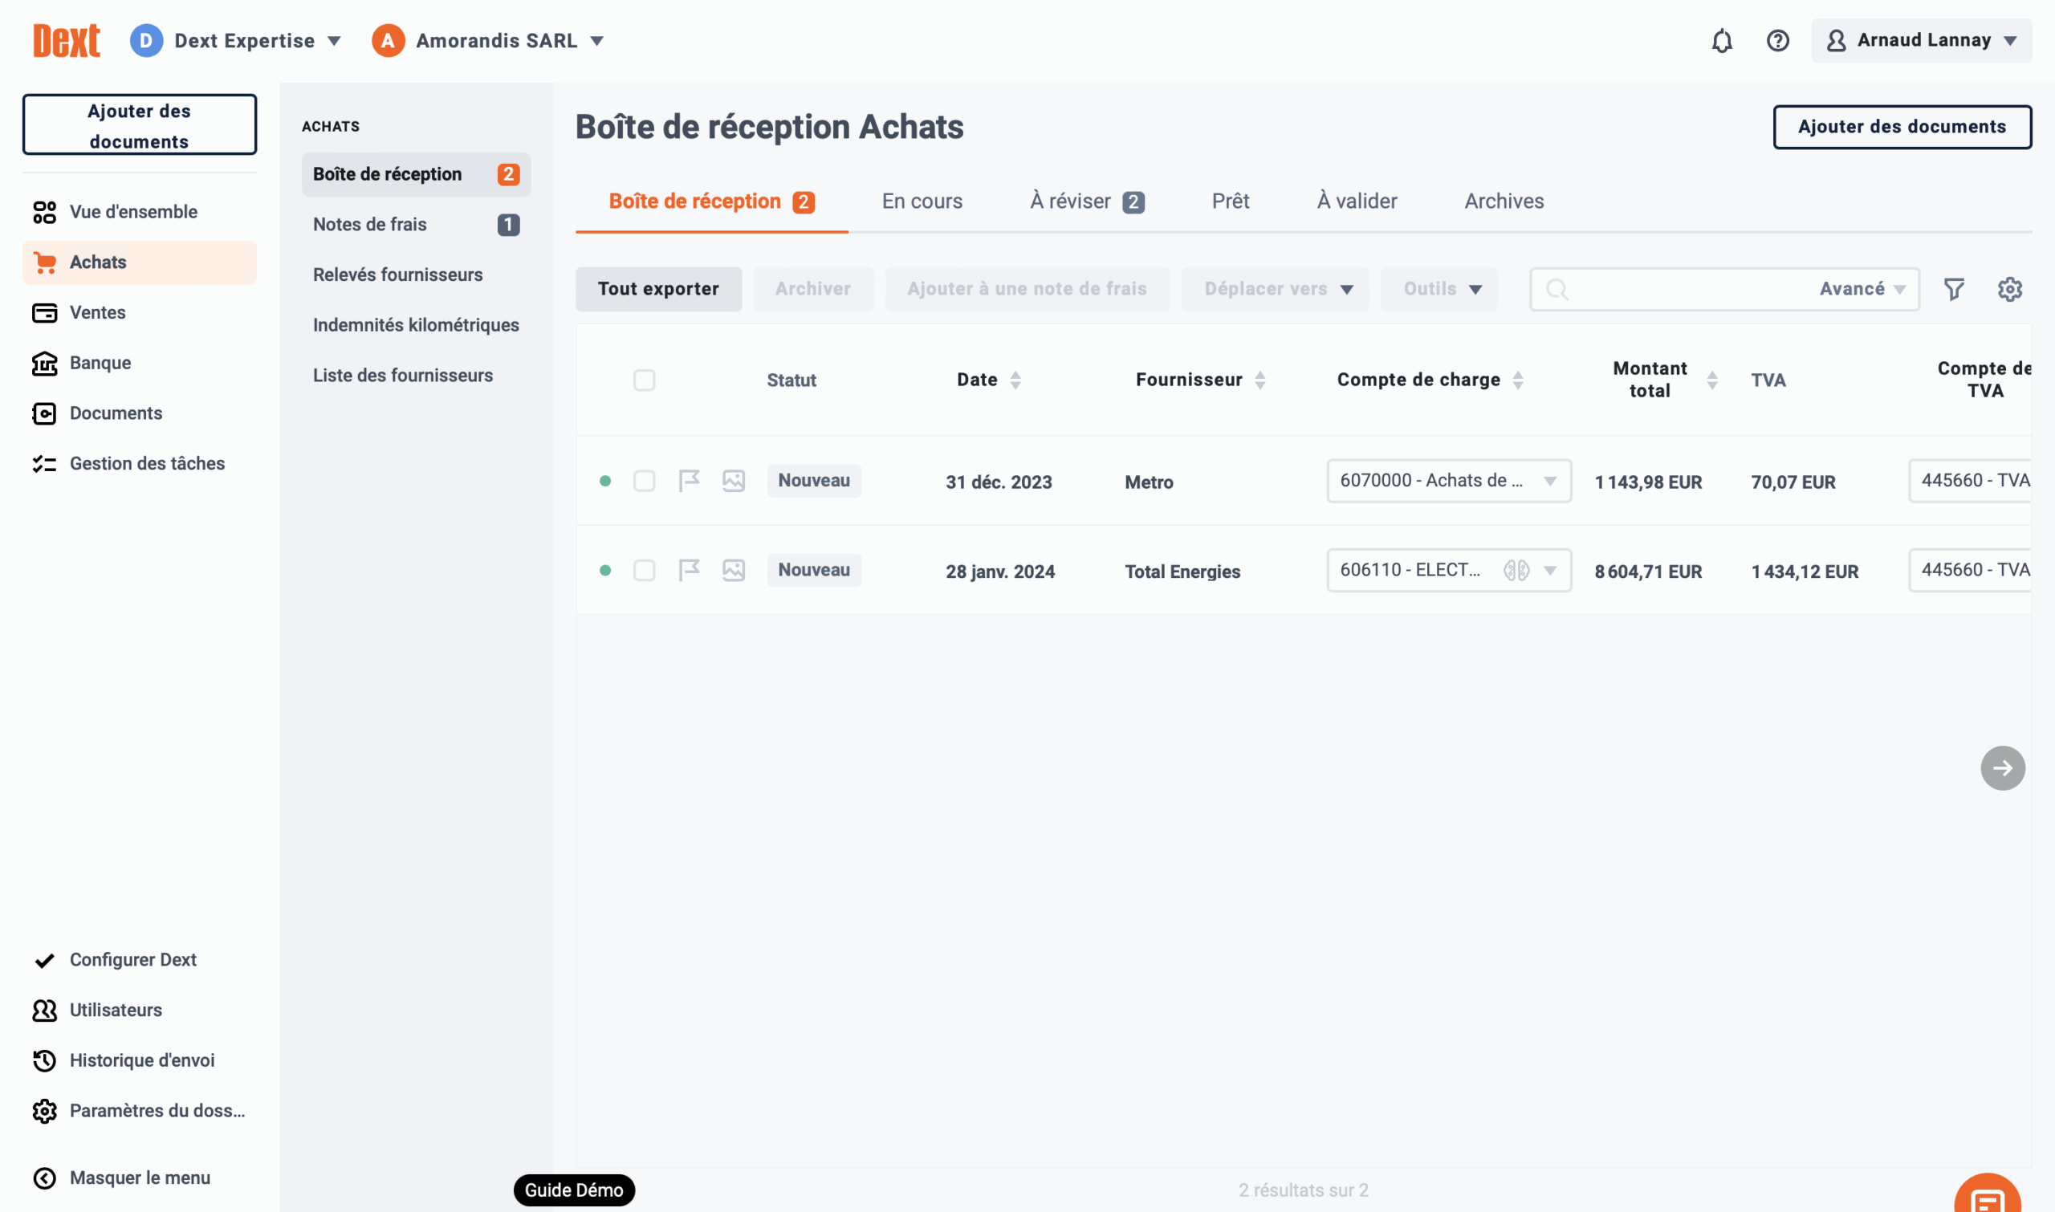The width and height of the screenshot is (2055, 1212).
Task: Open the chat widget orange button
Action: point(1988,1194)
